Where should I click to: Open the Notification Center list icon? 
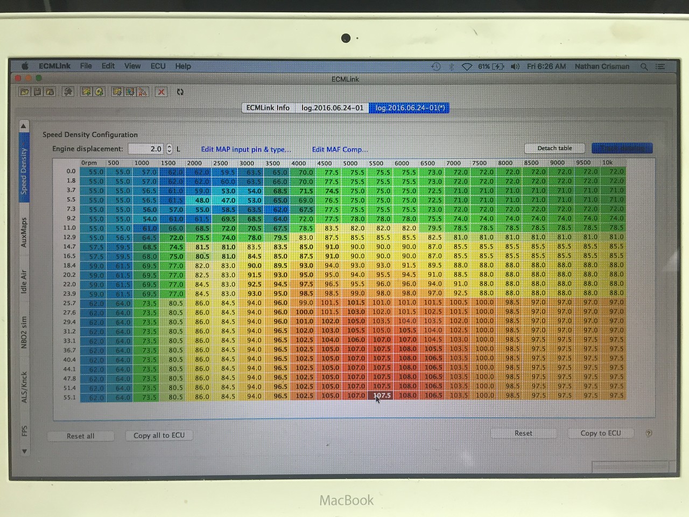[x=660, y=67]
